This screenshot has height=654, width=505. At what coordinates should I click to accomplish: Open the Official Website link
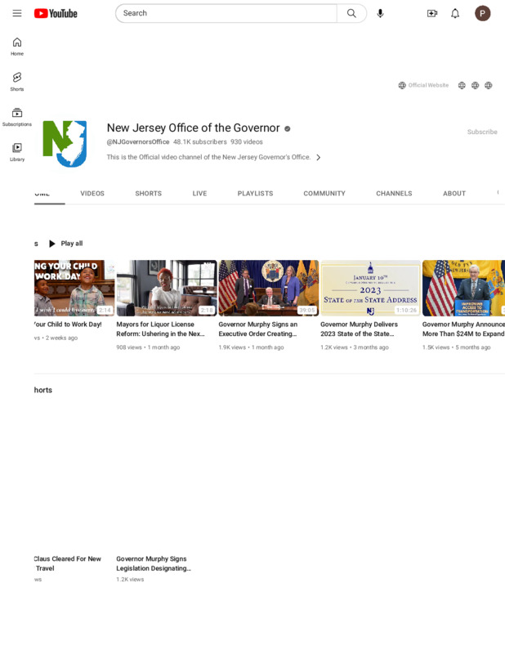423,85
